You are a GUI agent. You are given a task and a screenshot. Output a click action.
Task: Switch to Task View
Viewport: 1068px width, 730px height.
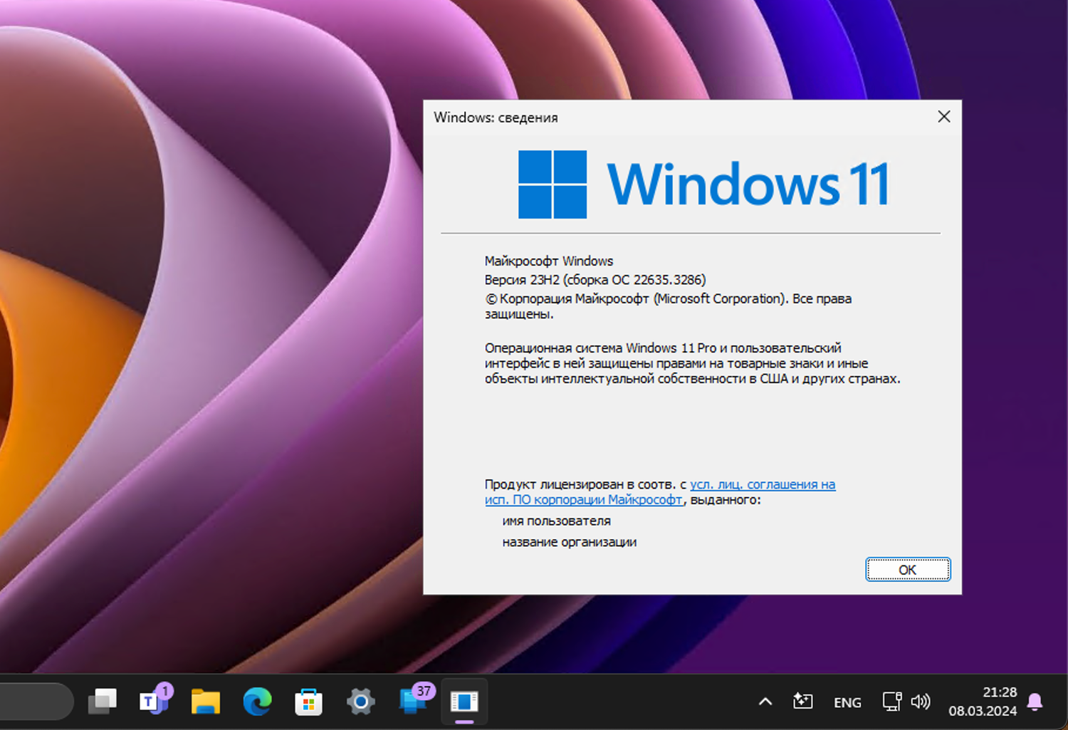(102, 702)
